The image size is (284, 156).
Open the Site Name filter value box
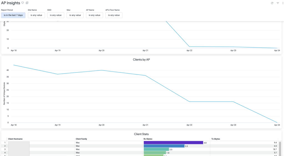pyautogui.click(x=36, y=15)
